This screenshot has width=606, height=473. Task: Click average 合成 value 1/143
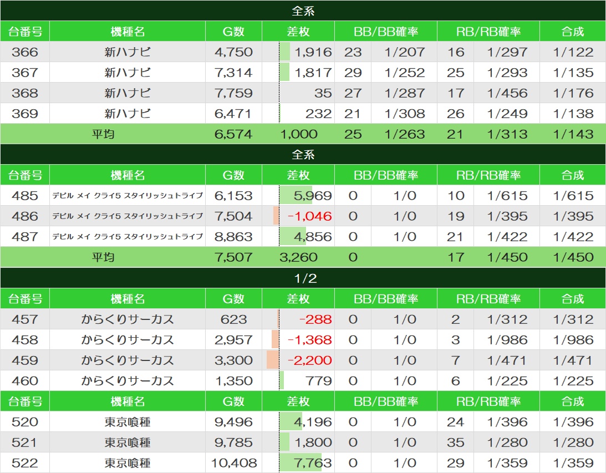(x=573, y=134)
